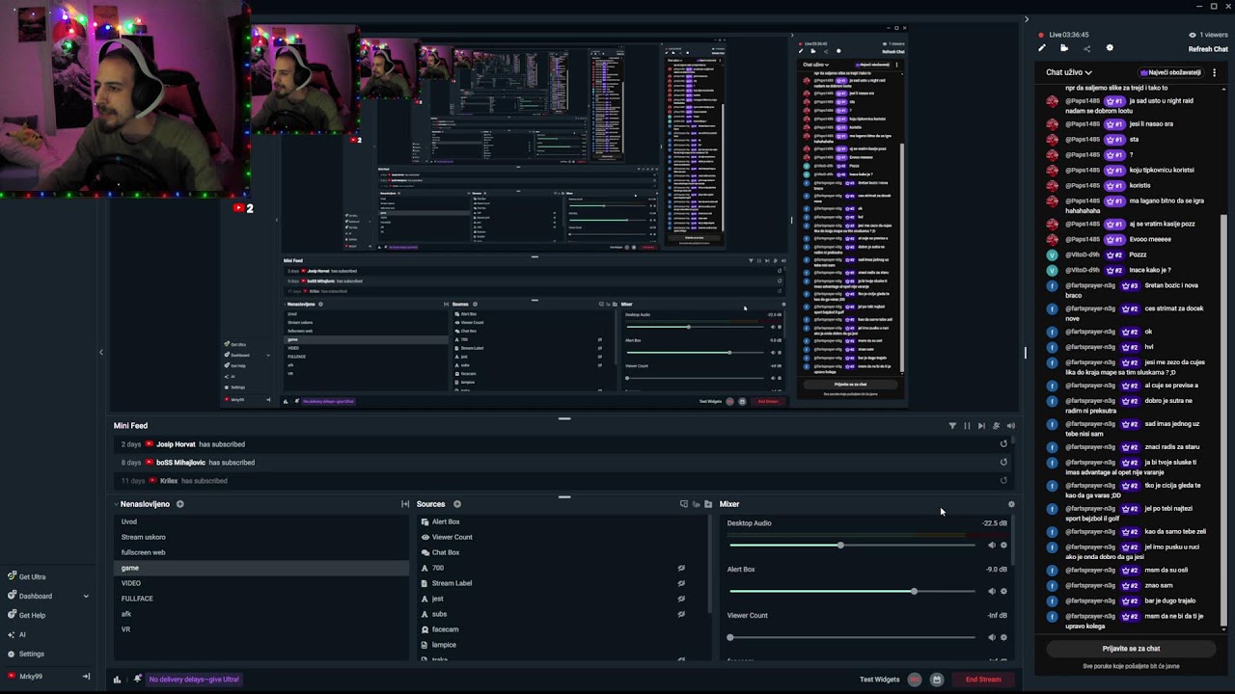Pause the Mini Feed alert queue
This screenshot has width=1235, height=694.
coord(967,426)
